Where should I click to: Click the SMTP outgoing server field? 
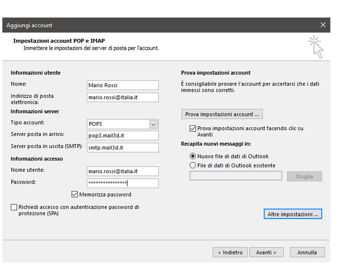tap(123, 148)
